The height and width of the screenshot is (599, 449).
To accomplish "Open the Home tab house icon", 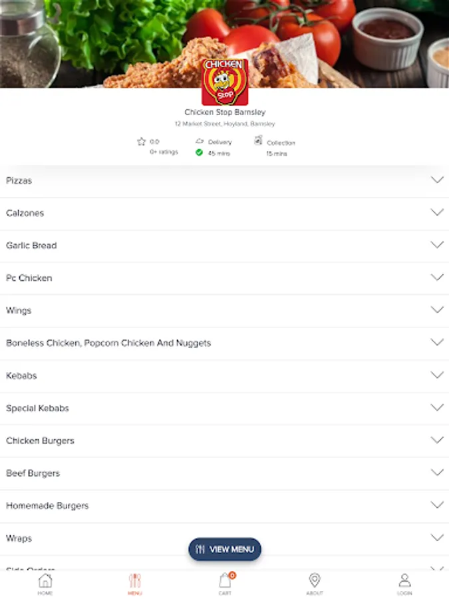I will tap(45, 580).
